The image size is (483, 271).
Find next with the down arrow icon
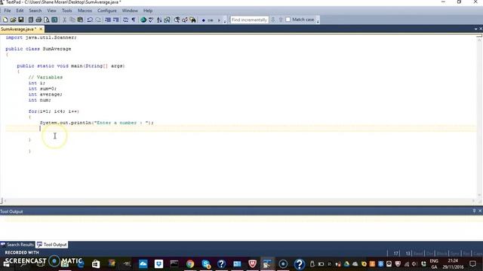coord(273,20)
